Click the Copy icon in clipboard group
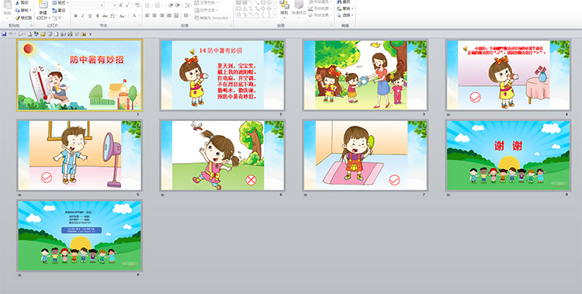582x294 pixels. click(17, 10)
